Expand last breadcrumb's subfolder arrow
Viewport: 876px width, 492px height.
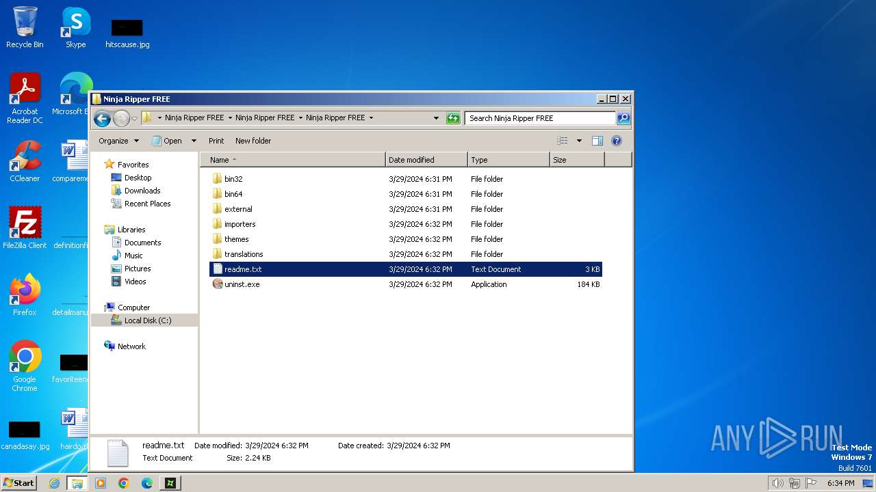tap(371, 118)
